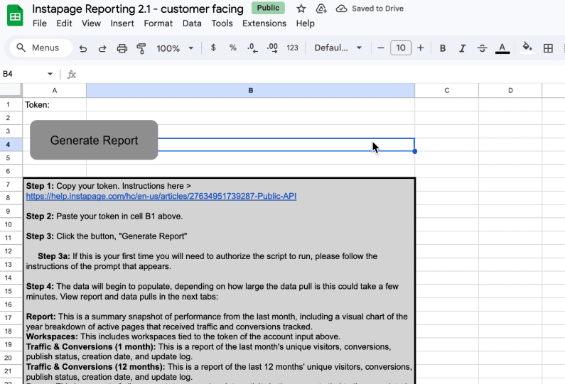Viewport: 565px width, 384px height.
Task: Select column D header
Action: tap(510, 90)
